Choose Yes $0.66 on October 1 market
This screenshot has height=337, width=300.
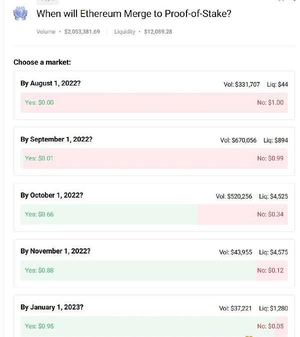39,214
